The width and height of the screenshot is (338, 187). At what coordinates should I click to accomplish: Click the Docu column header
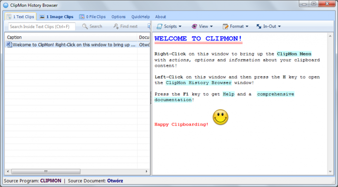tap(144, 37)
